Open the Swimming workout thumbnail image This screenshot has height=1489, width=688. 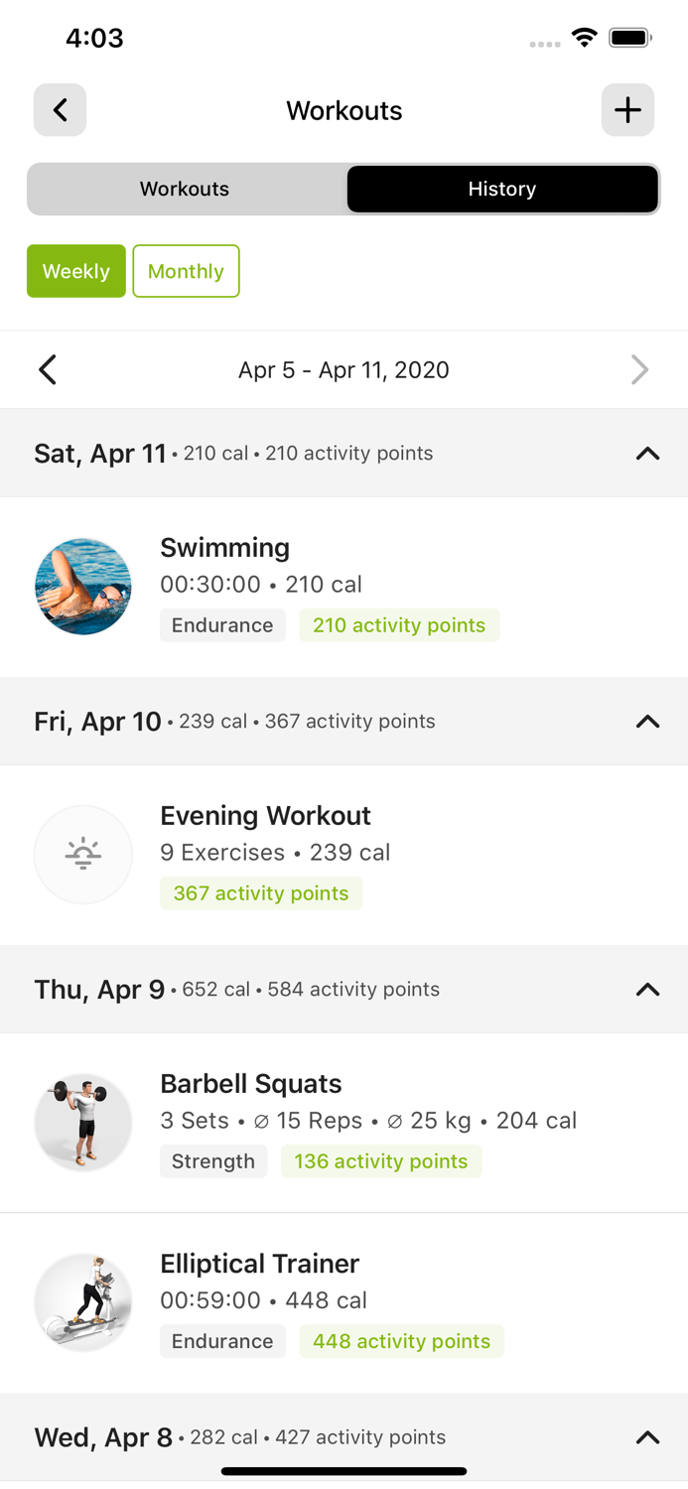click(83, 586)
